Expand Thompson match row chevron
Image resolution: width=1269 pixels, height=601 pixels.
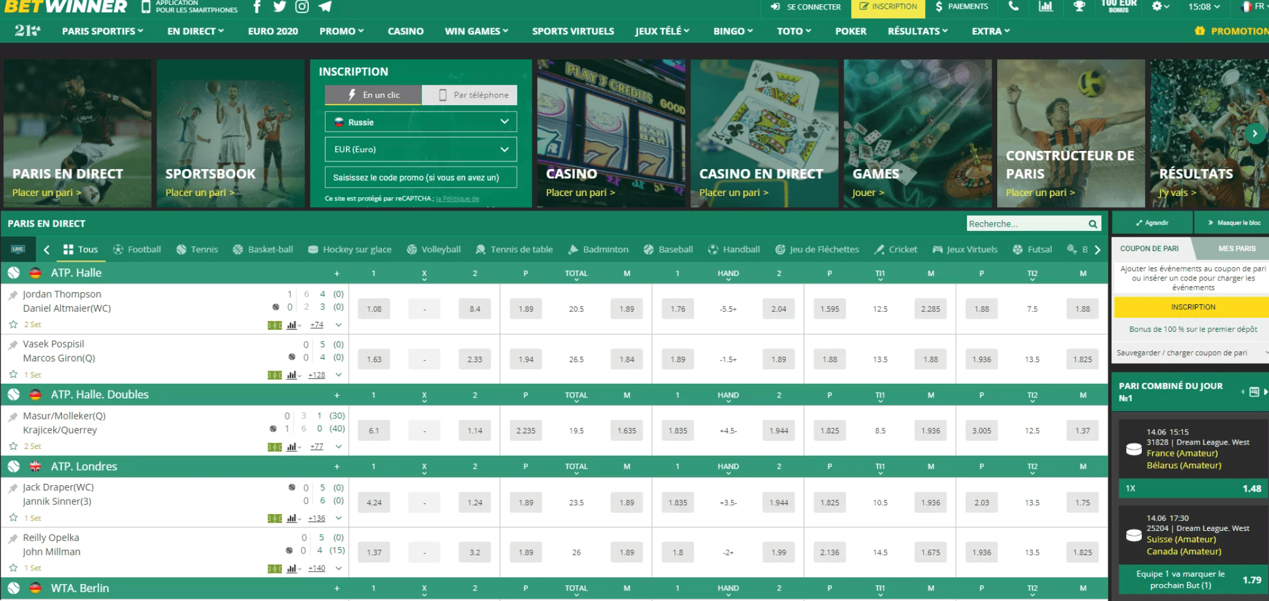click(x=339, y=325)
